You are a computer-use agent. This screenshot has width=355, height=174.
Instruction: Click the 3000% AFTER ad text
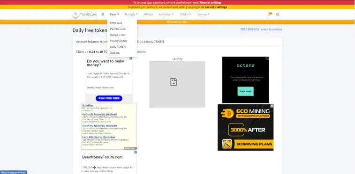[248, 130]
